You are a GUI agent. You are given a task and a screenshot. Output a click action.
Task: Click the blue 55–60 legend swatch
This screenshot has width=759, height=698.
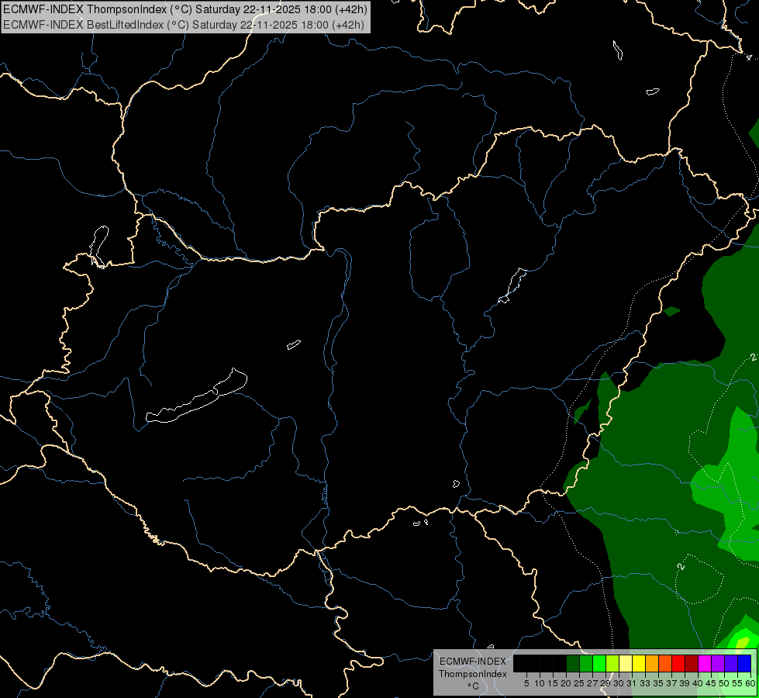pyautogui.click(x=744, y=663)
